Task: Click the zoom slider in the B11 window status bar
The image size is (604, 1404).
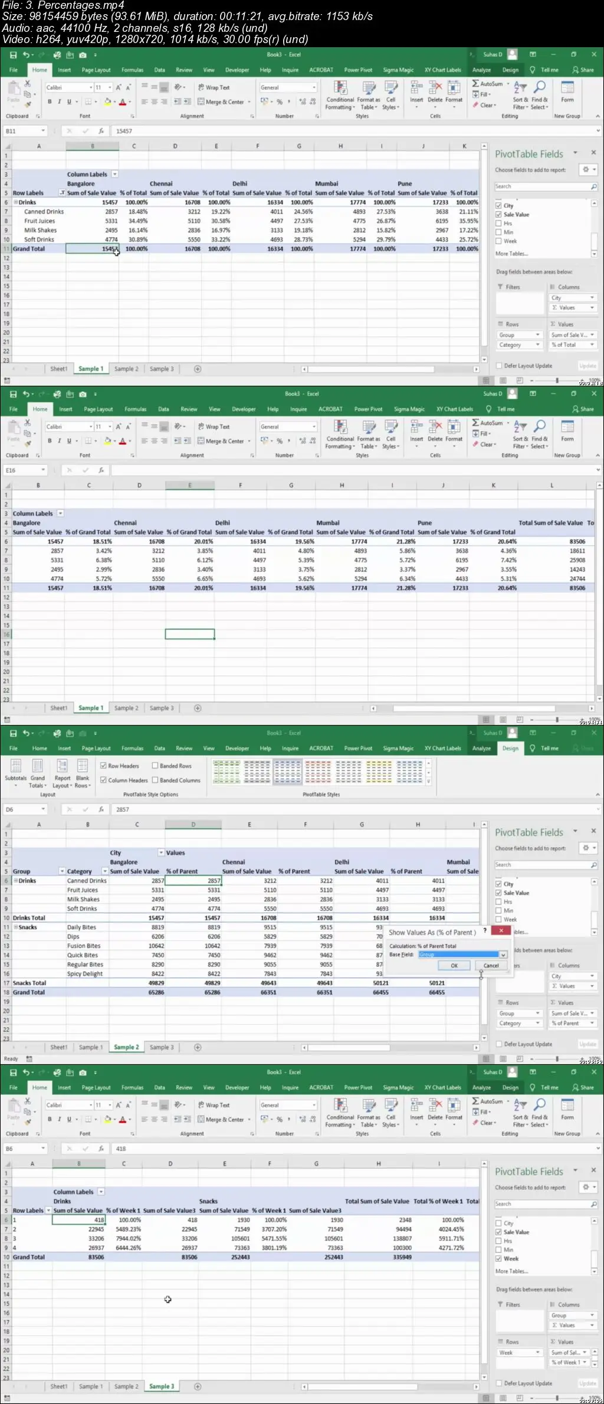Action: point(556,380)
